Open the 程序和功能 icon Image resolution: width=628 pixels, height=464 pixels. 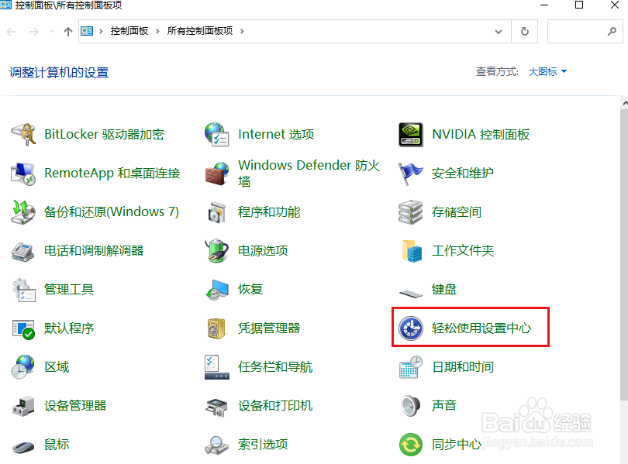tap(216, 212)
